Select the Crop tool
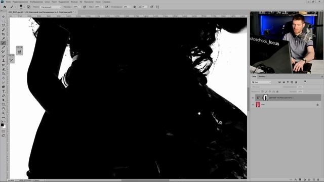This screenshot has width=324, height=182. 4,34
